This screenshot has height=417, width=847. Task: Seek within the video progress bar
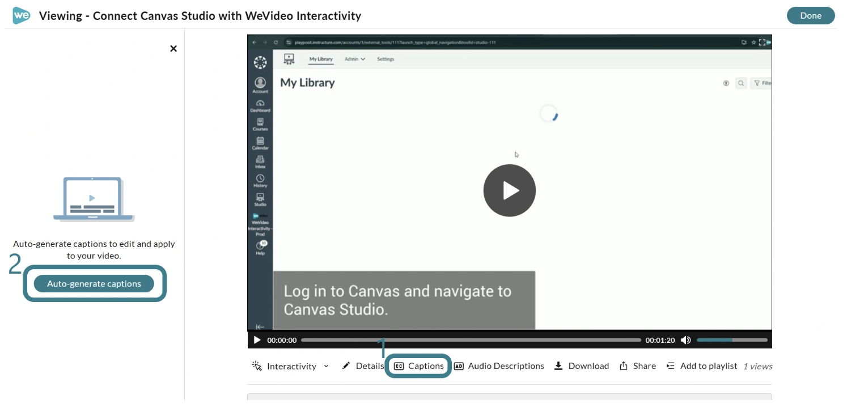click(x=471, y=340)
